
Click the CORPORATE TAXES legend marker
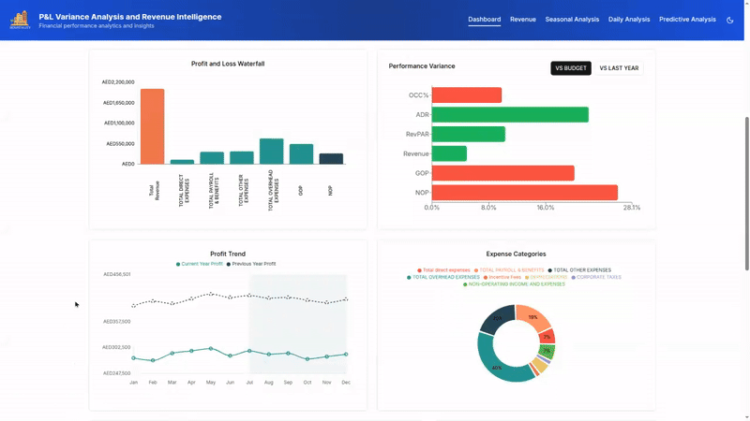[x=574, y=278]
